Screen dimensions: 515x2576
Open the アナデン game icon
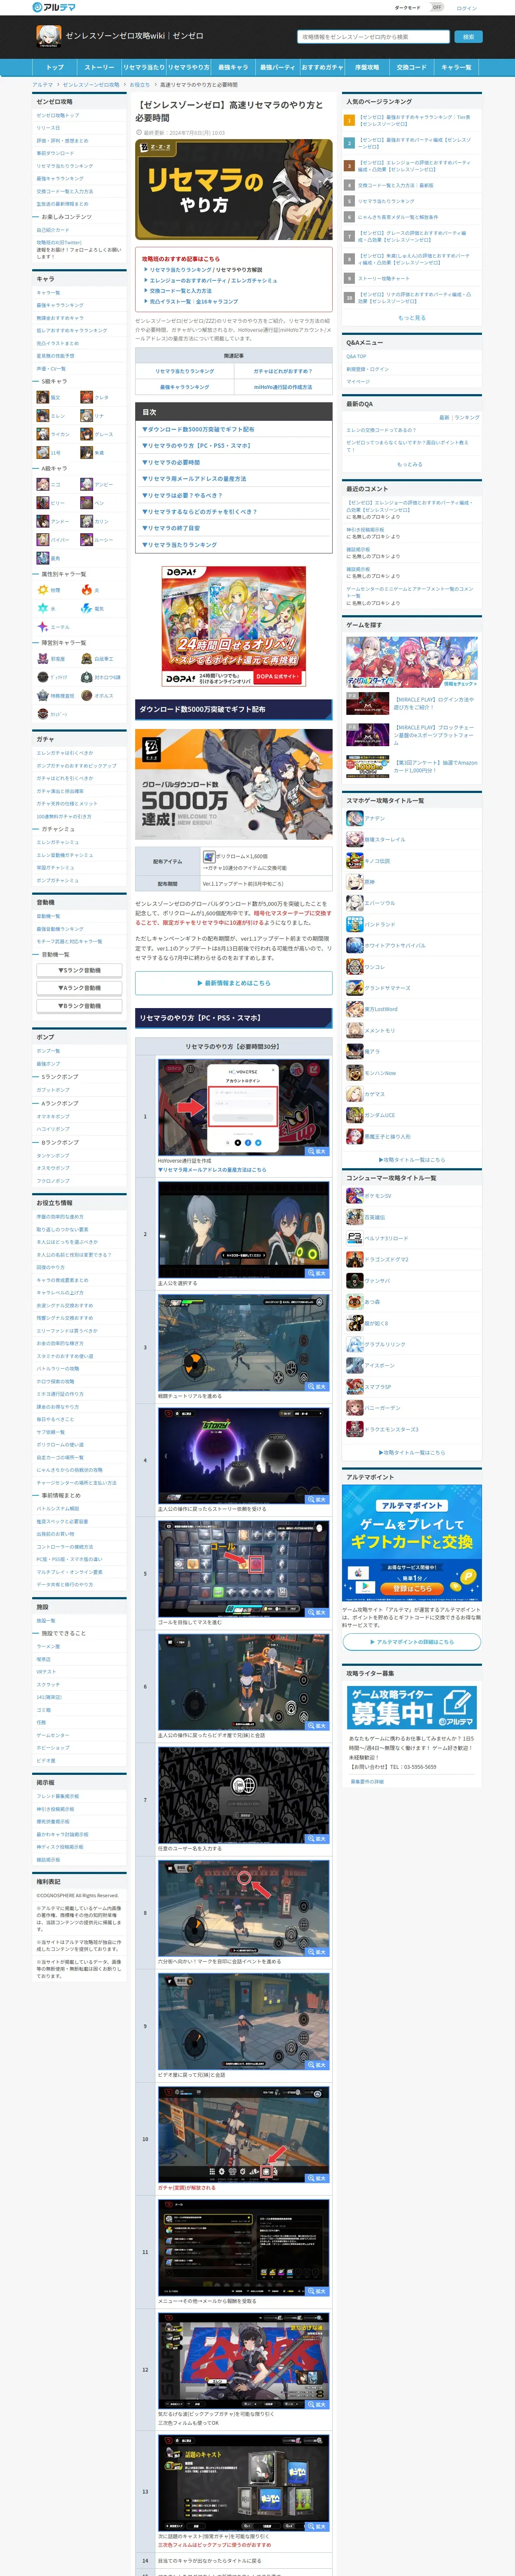click(354, 818)
